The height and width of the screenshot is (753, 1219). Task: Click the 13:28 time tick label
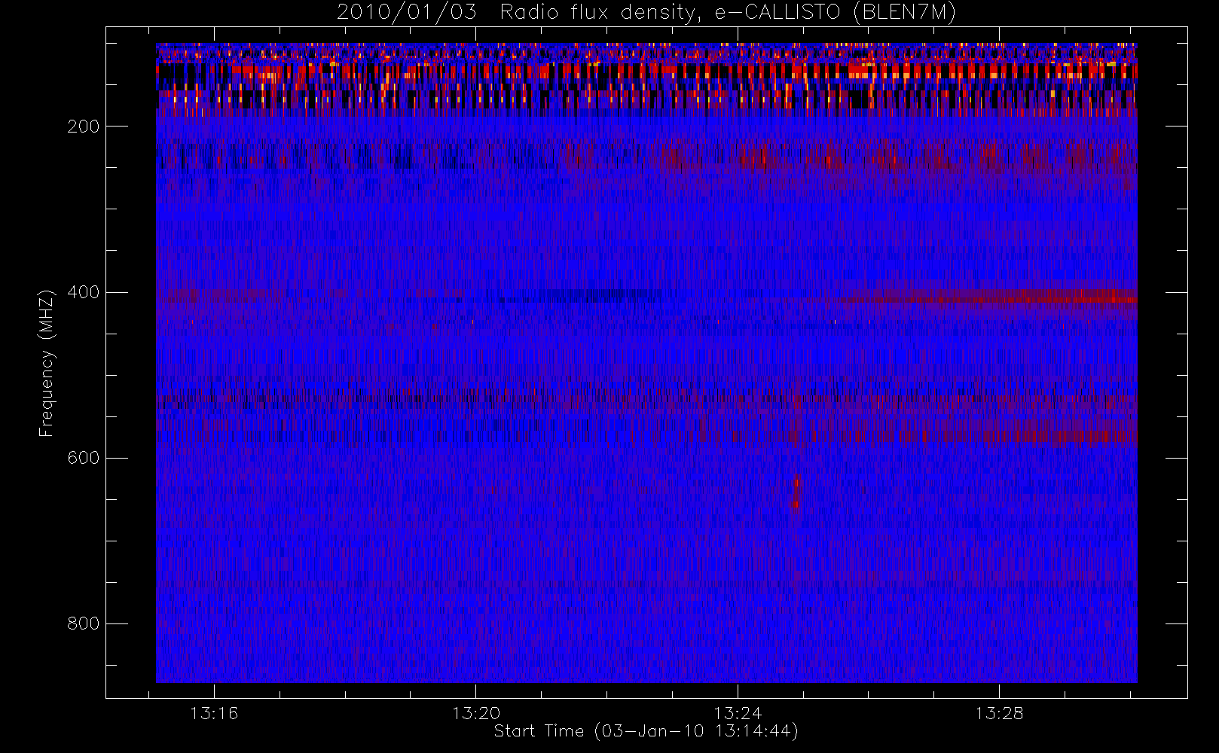[999, 713]
